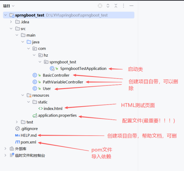Open the project panel options menu
Screen dimensions: 184x171
[x=124, y=6]
